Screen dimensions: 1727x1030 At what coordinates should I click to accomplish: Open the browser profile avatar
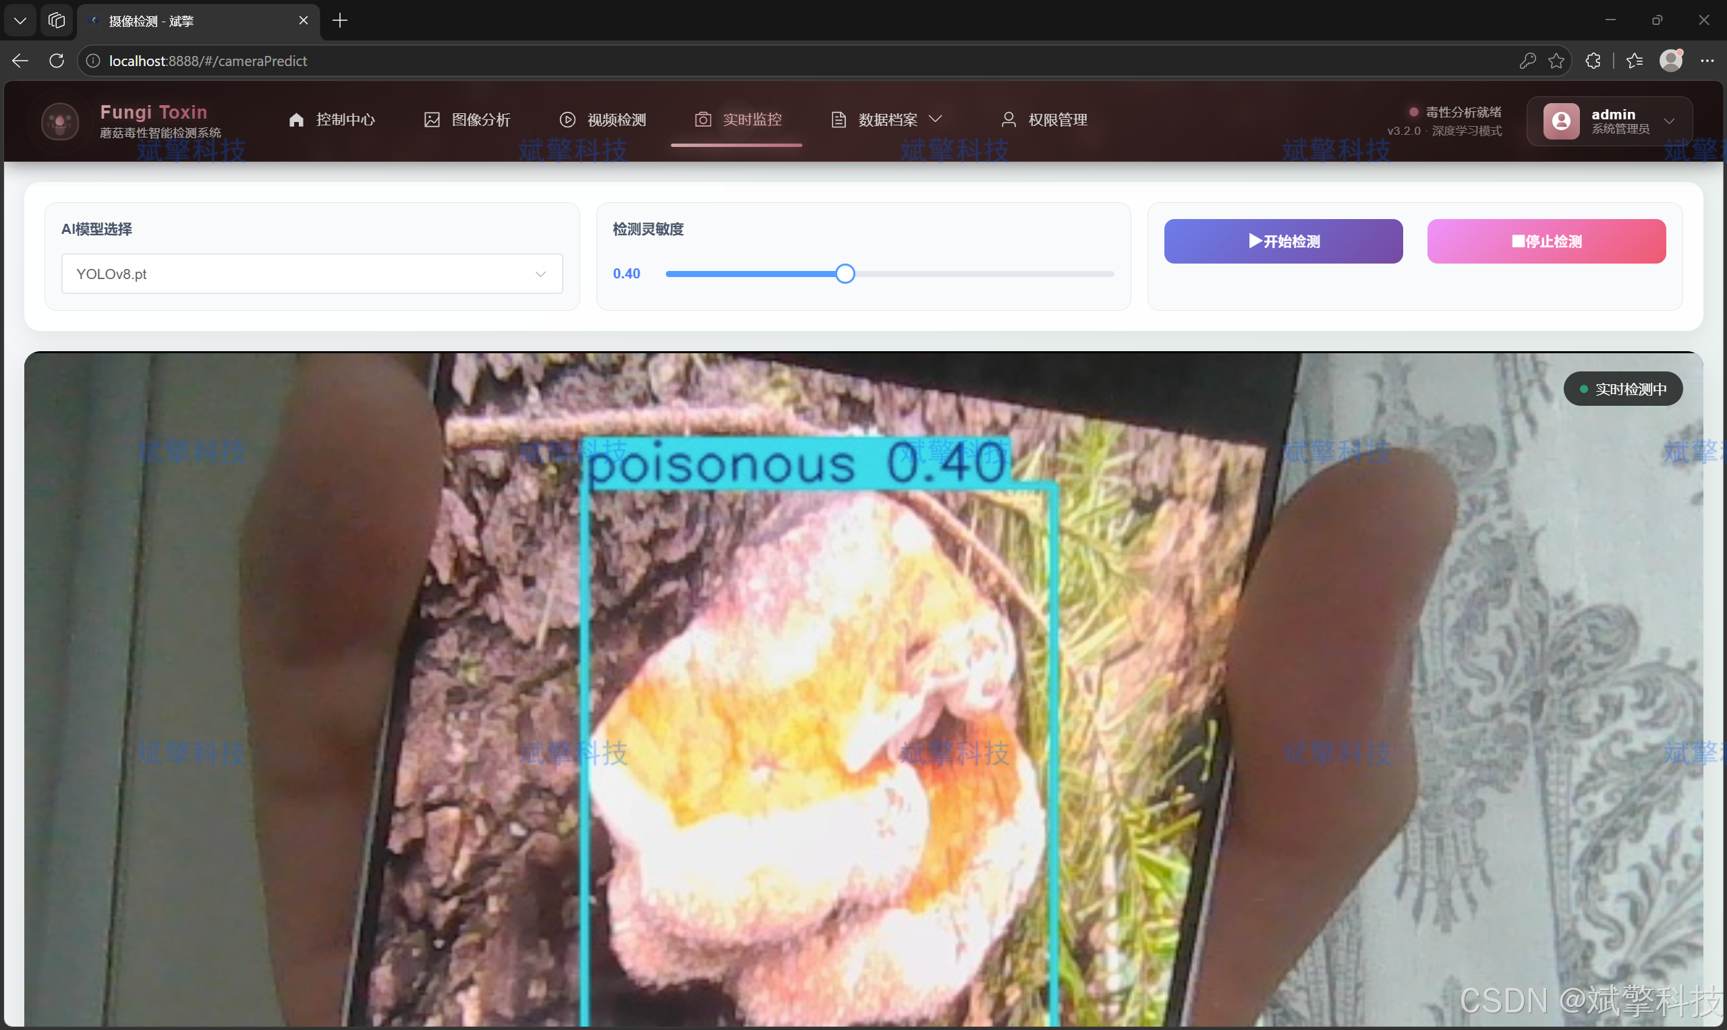[x=1672, y=61]
